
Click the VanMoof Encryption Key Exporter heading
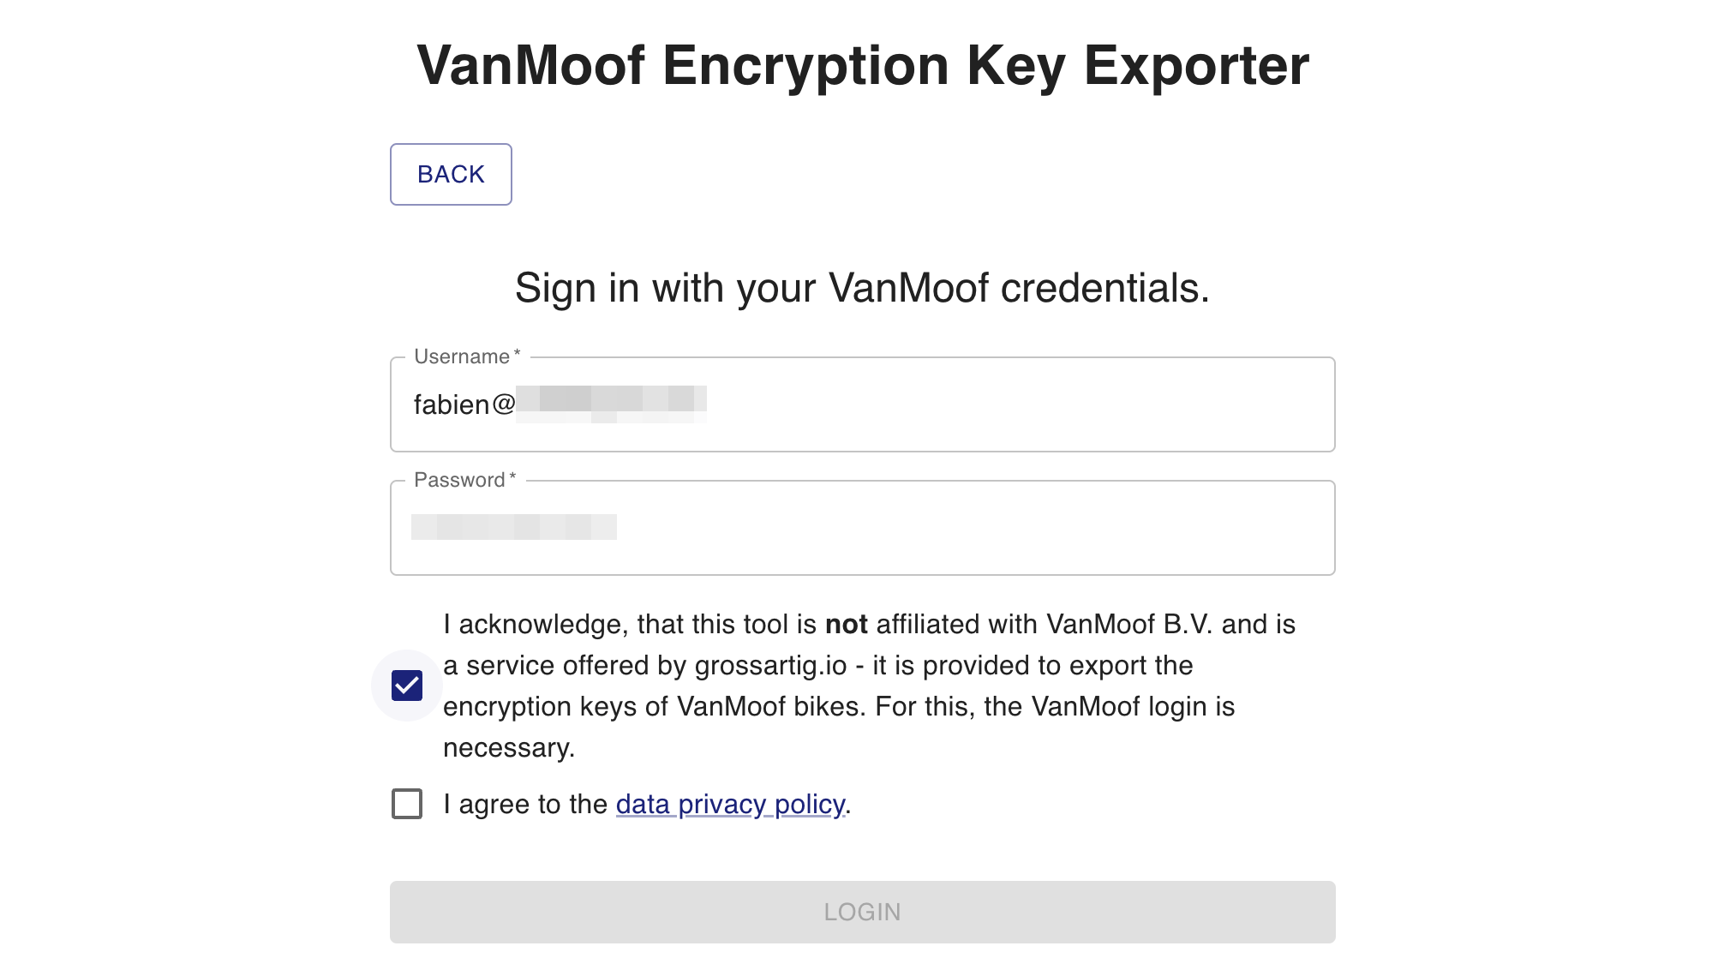tap(863, 64)
